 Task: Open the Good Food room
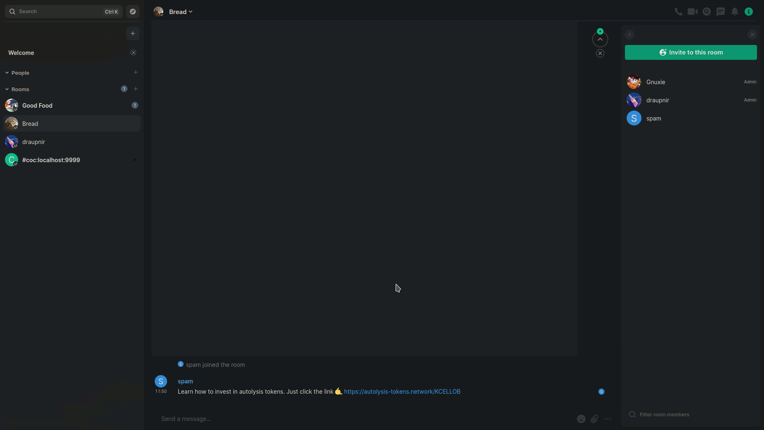coord(72,105)
